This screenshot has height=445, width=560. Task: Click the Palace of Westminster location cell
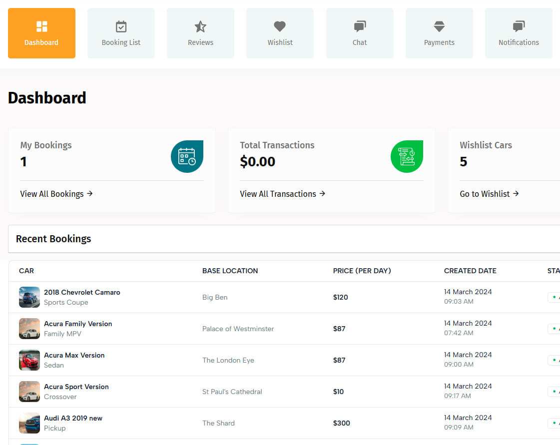click(238, 329)
